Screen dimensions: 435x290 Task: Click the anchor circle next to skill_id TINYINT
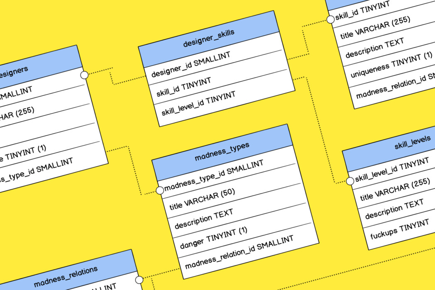tap(331, 19)
